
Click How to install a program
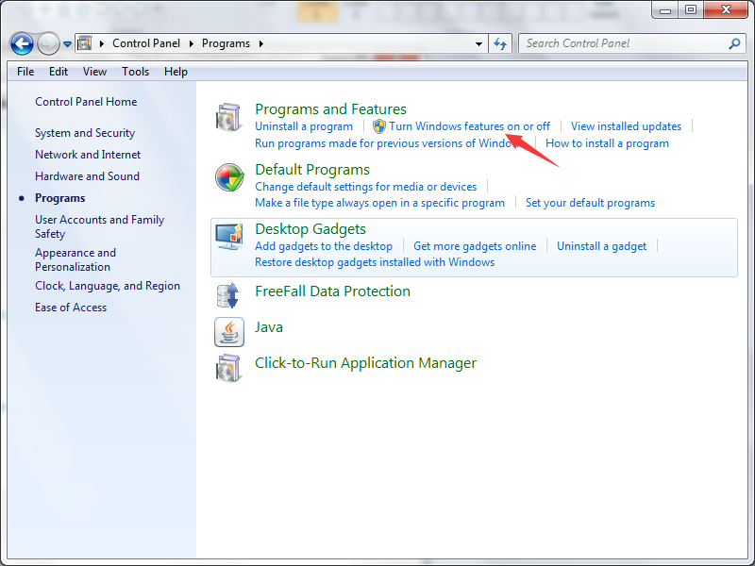tap(607, 143)
